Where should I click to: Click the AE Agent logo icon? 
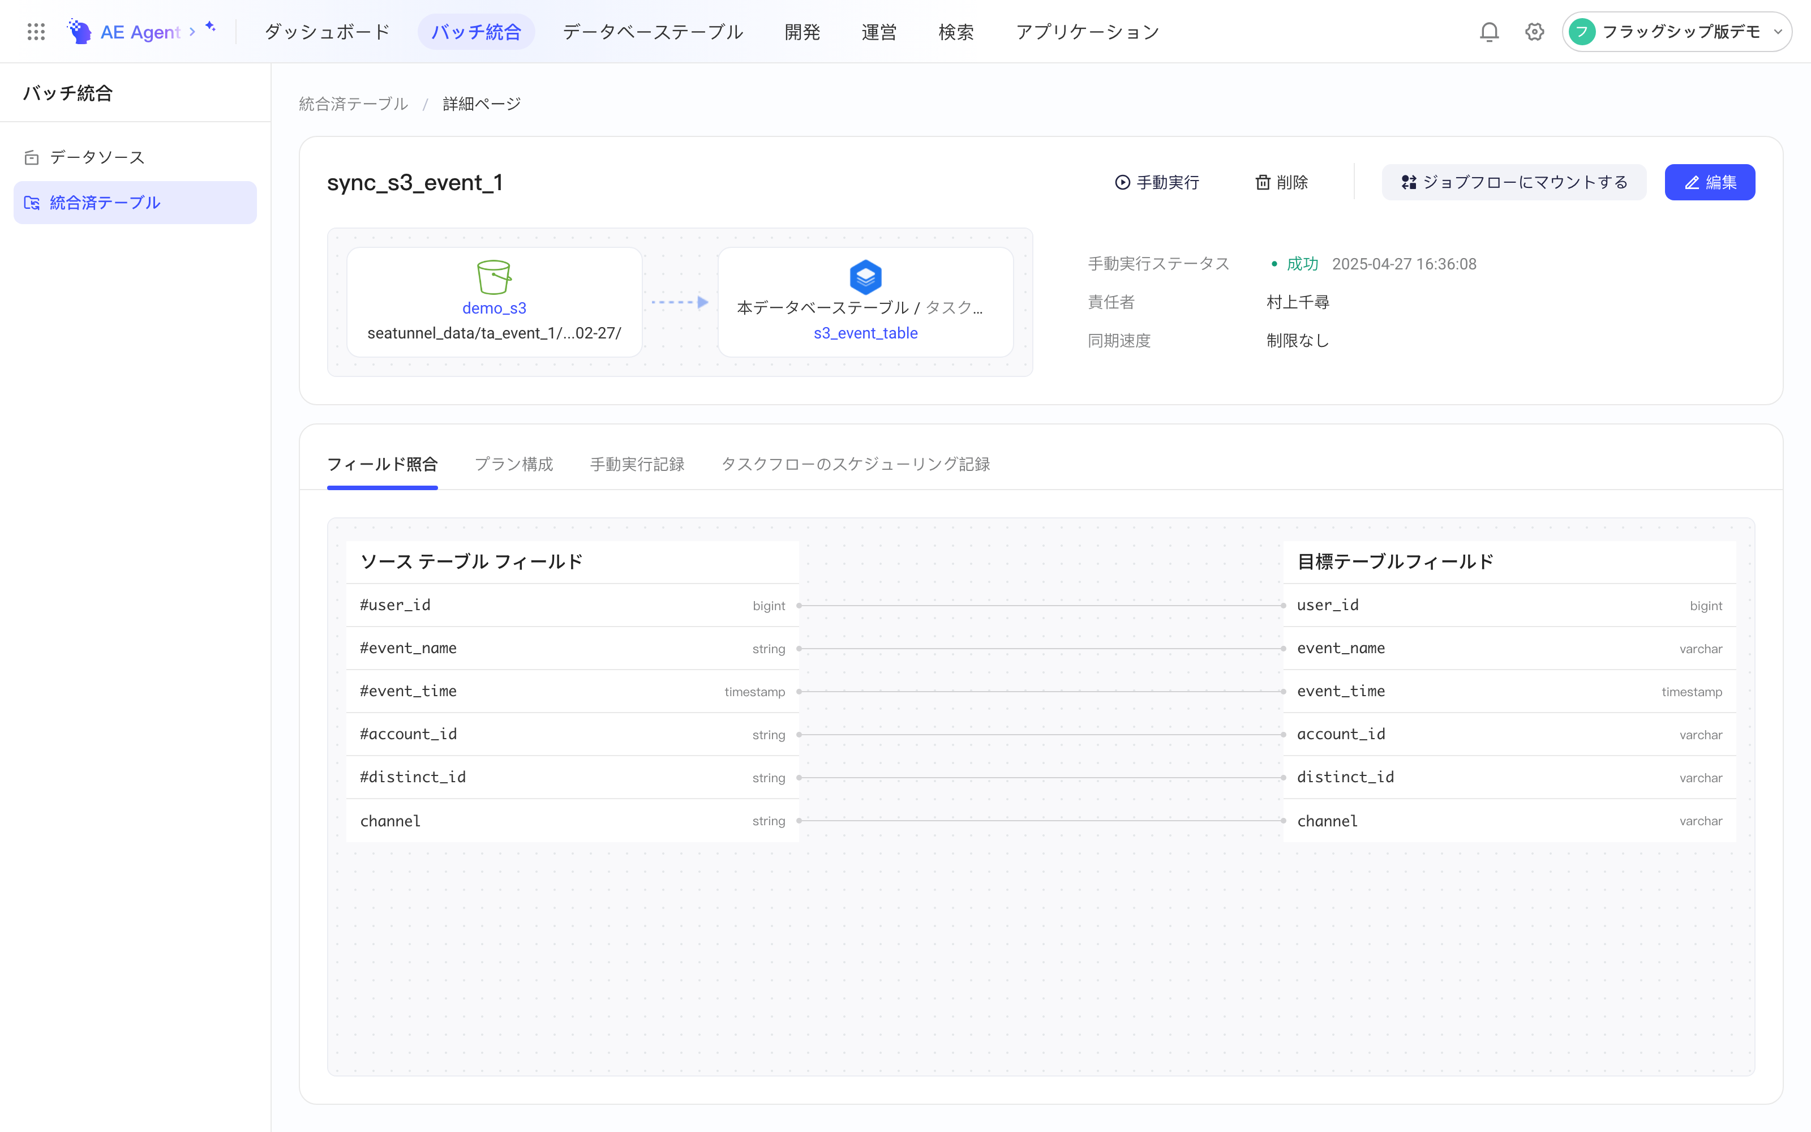click(x=79, y=32)
